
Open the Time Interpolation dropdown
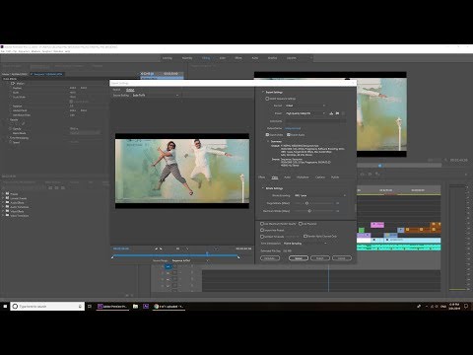[305, 244]
